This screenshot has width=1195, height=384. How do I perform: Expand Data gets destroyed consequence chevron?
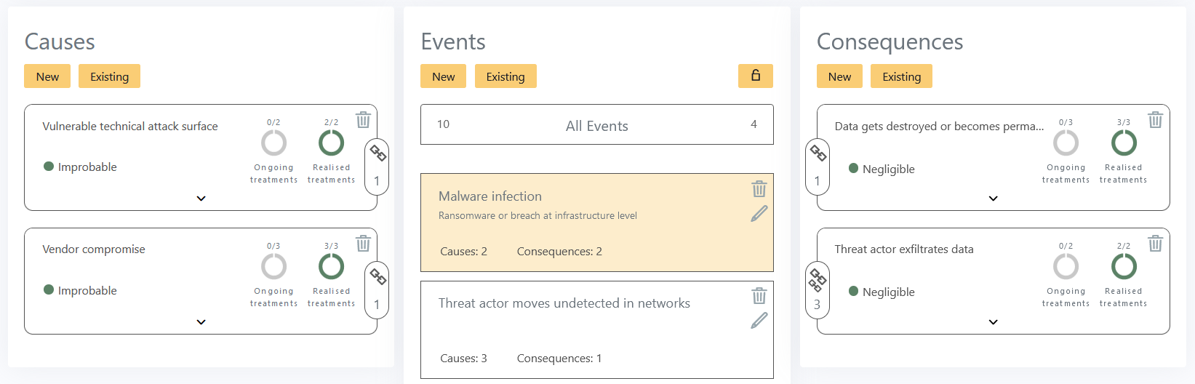[994, 199]
